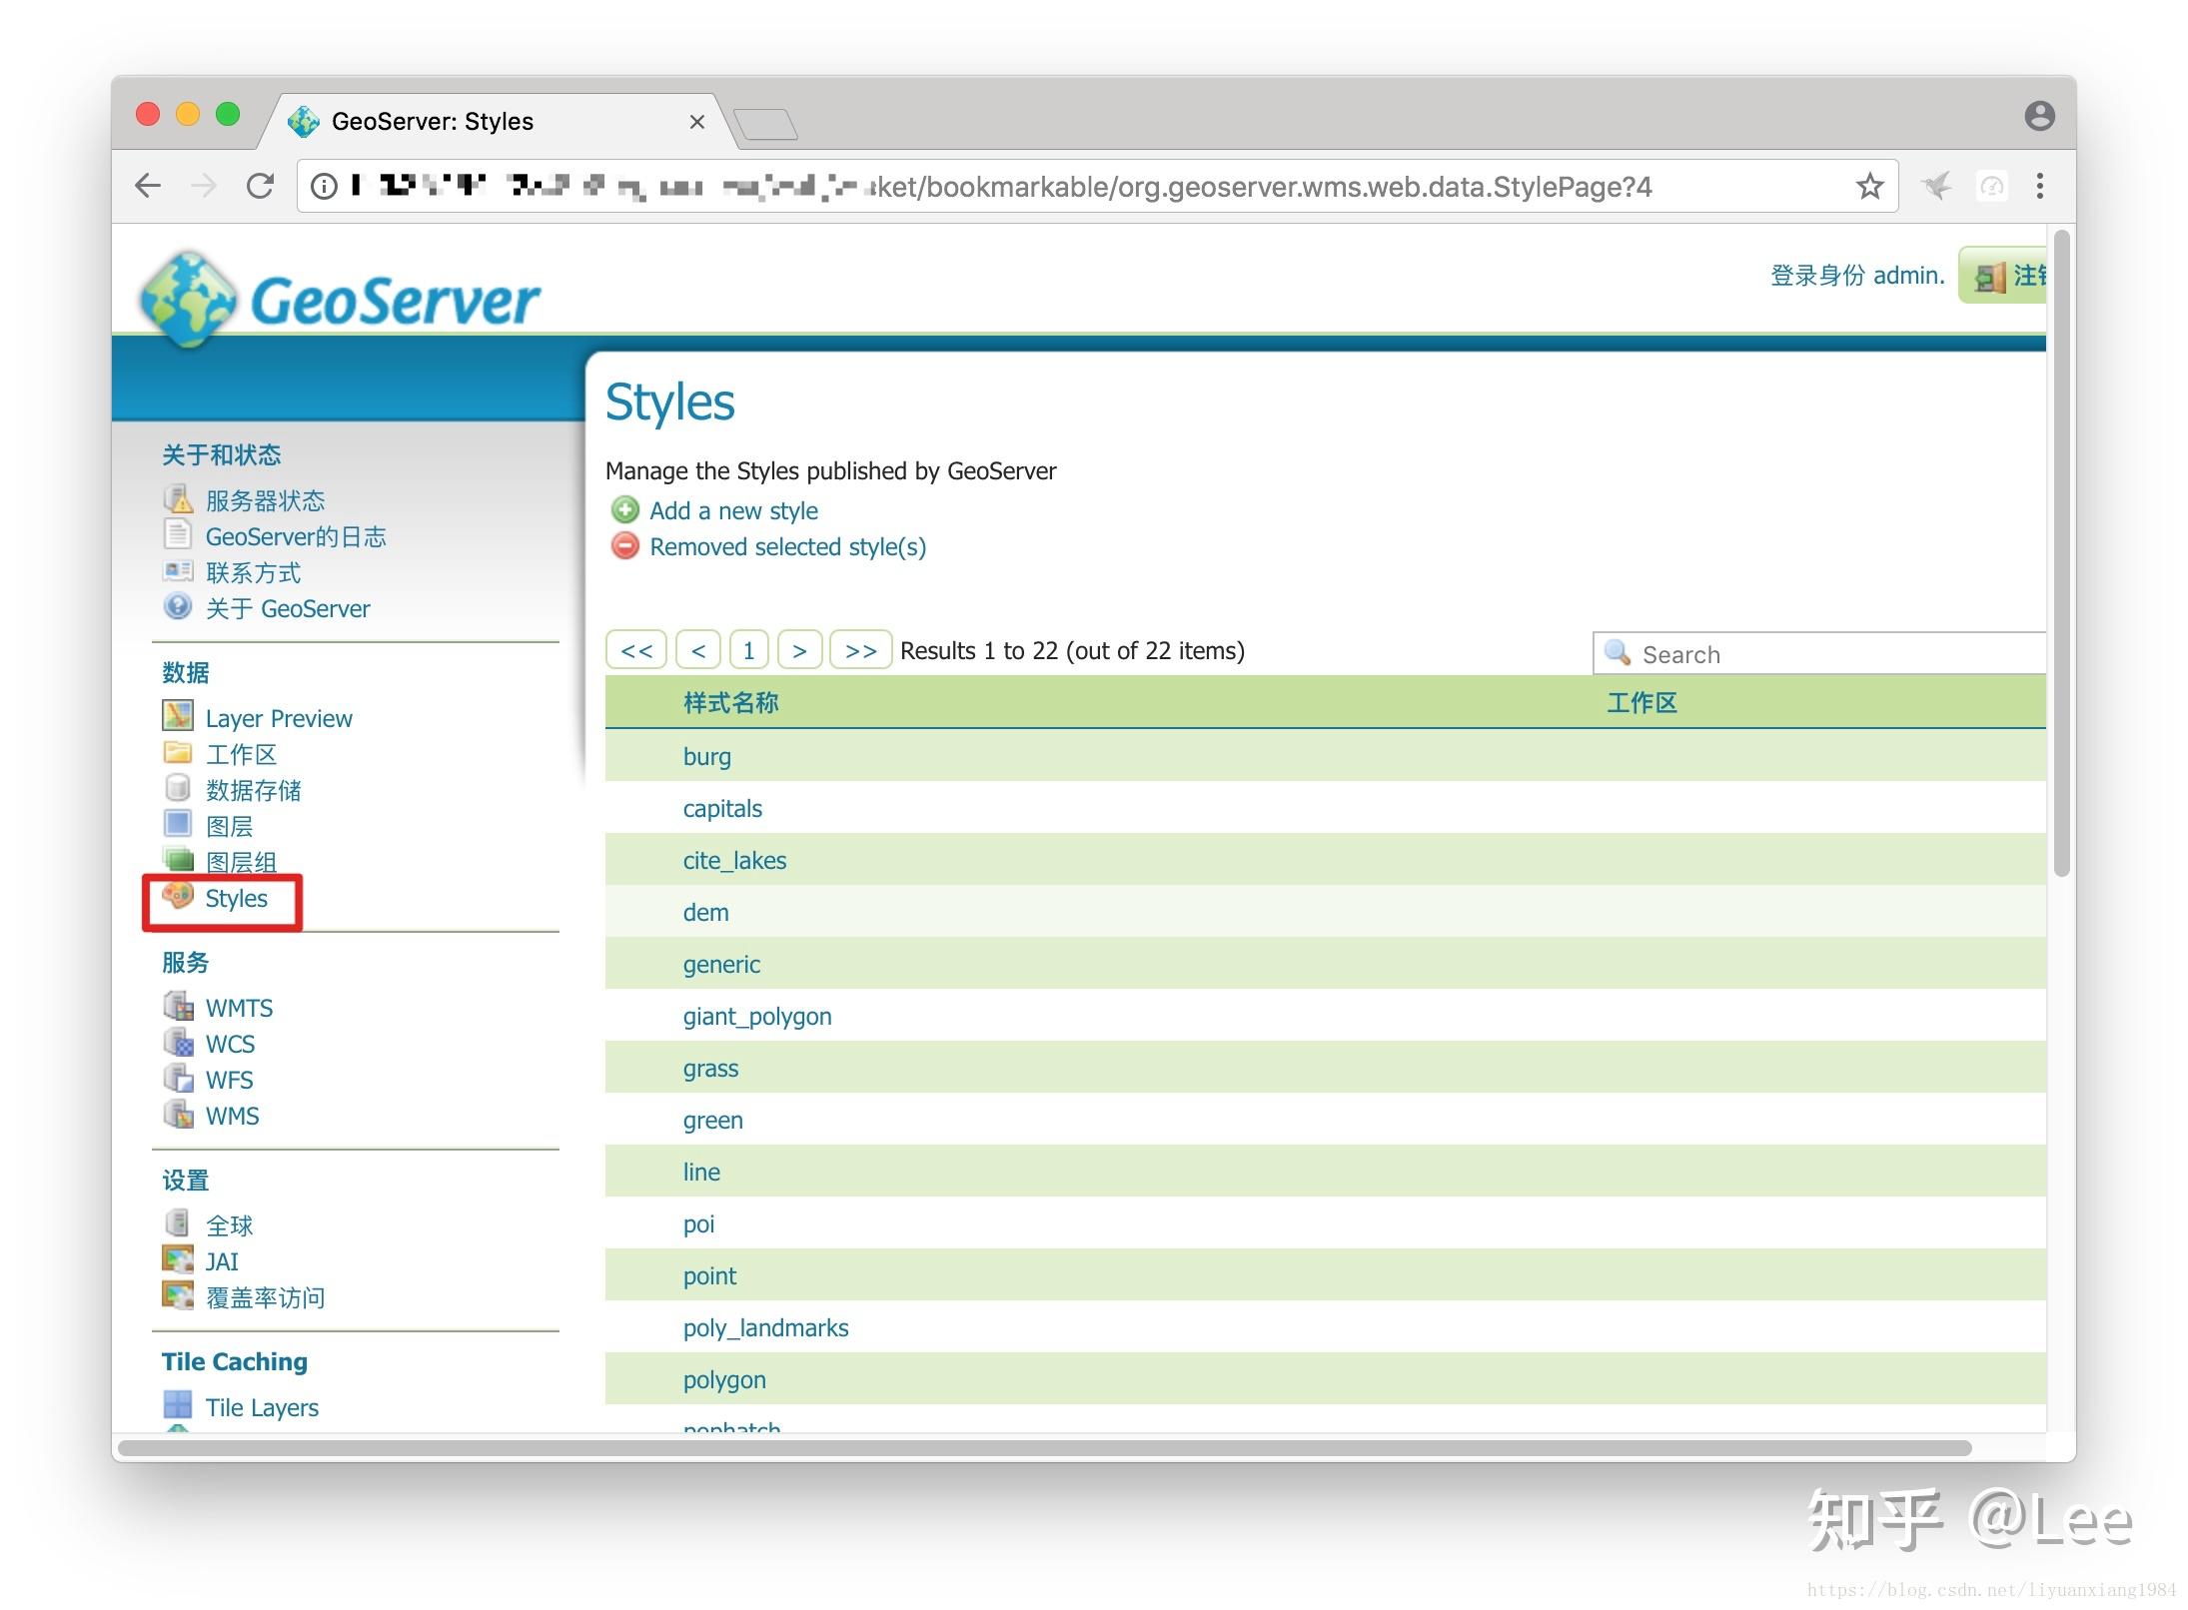The height and width of the screenshot is (1610, 2188).
Task: Select the 图层 layers icon
Action: pyautogui.click(x=178, y=825)
